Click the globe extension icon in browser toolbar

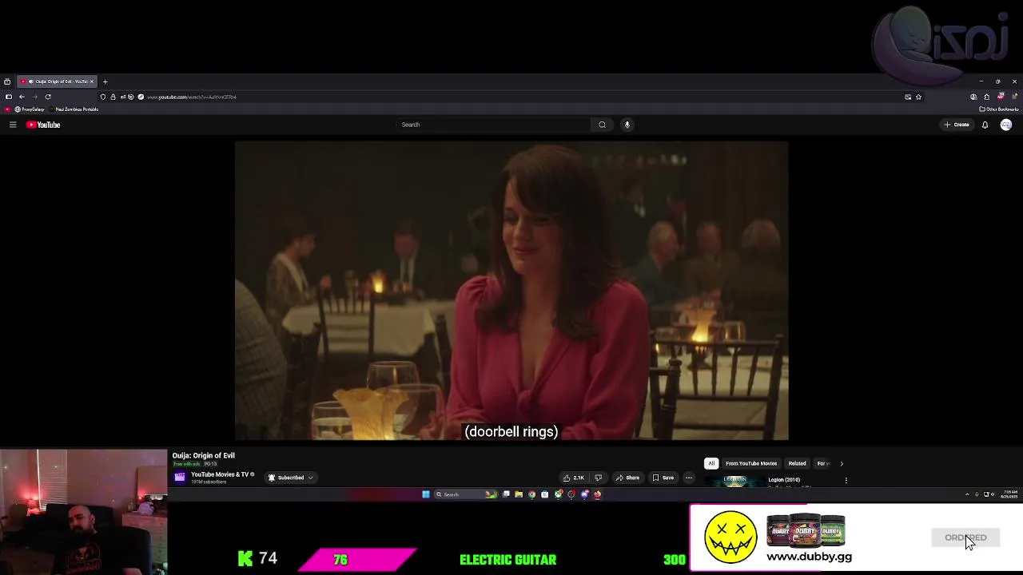pos(973,97)
